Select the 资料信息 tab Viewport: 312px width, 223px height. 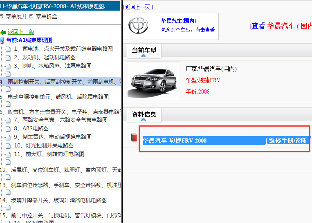(x=144, y=115)
